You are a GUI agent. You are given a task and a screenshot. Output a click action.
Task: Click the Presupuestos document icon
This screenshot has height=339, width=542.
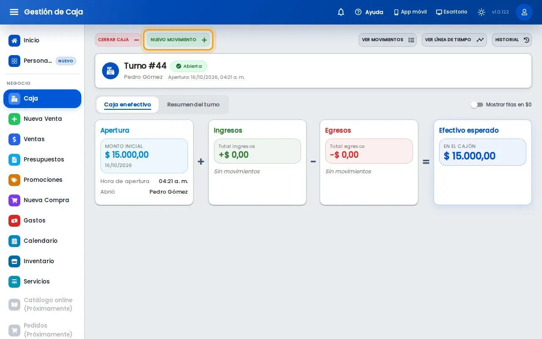(x=14, y=160)
